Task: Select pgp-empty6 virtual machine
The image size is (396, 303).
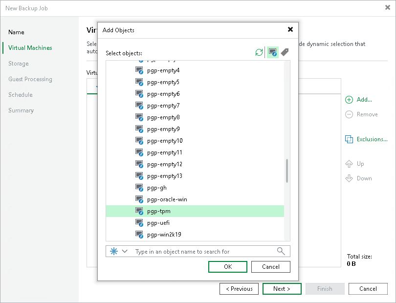Action: tap(163, 94)
